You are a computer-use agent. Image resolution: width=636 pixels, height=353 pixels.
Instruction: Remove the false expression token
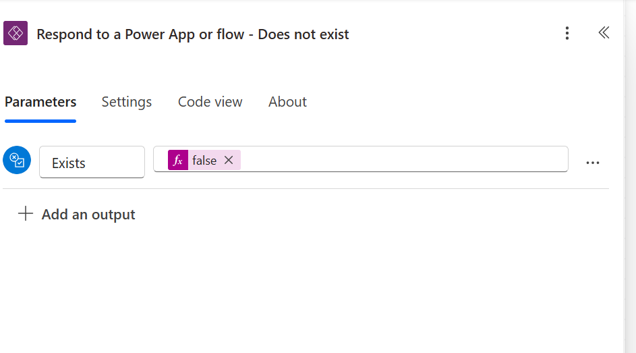pyautogui.click(x=229, y=160)
